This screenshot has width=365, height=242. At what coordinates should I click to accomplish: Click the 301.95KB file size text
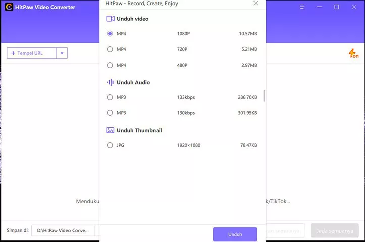tap(247, 113)
